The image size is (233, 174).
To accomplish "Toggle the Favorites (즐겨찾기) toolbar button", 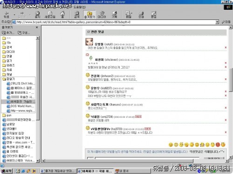I will point(89,15).
